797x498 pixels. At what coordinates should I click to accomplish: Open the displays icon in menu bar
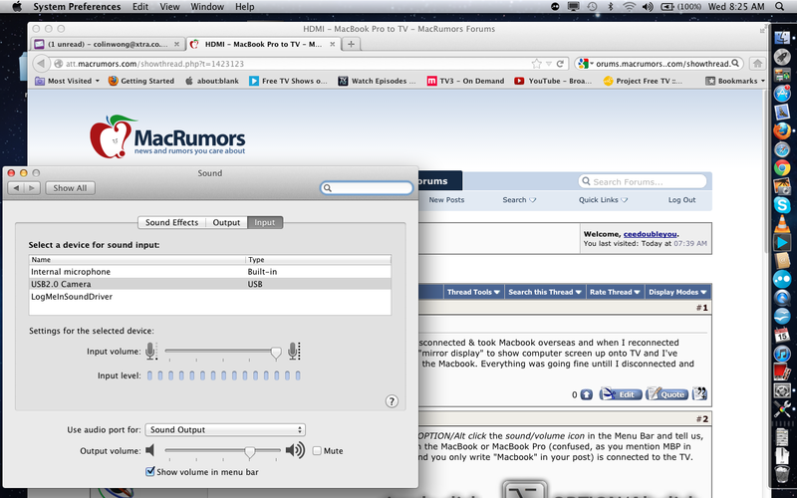tap(574, 7)
